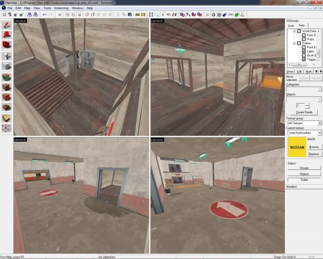Click the prefab count stepper up arrow
Screen dimensions: 323x259
(x=307, y=104)
